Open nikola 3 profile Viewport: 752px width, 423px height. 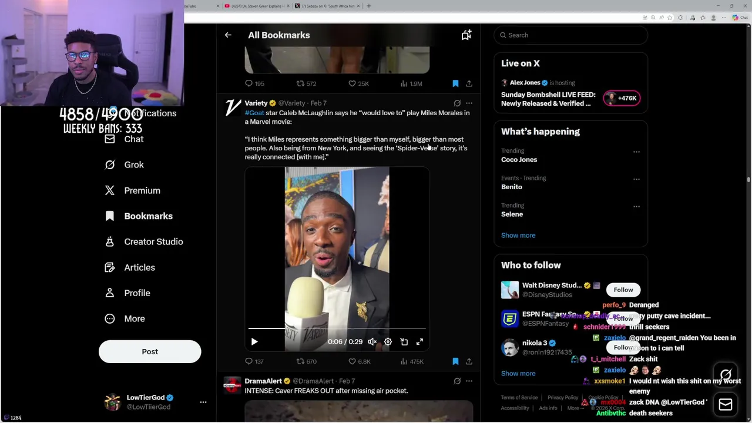[535, 343]
